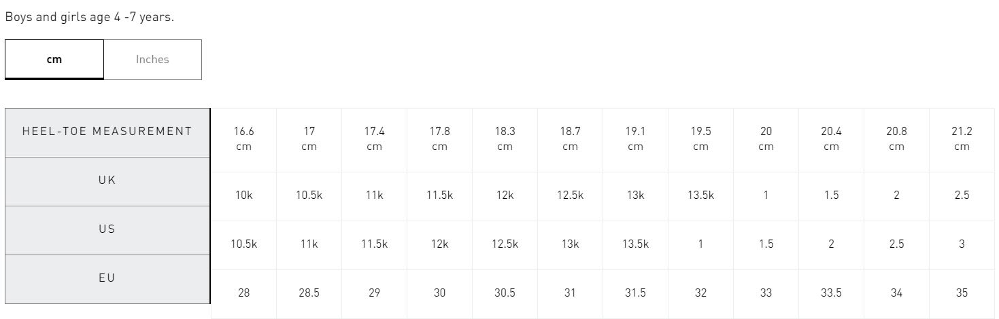Choose US size 3 cell
Image resolution: width=999 pixels, height=319 pixels.
click(x=962, y=244)
